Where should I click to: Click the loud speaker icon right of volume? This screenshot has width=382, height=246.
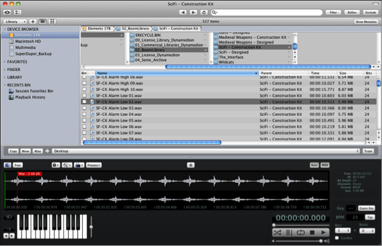pyautogui.click(x=327, y=241)
